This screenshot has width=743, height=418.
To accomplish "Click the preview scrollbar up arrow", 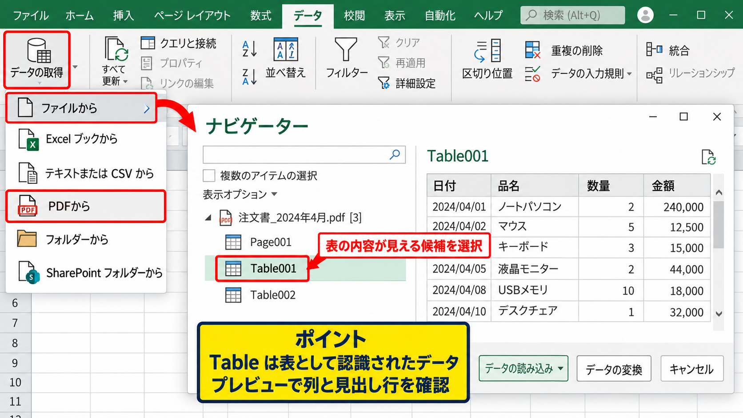I will (719, 192).
